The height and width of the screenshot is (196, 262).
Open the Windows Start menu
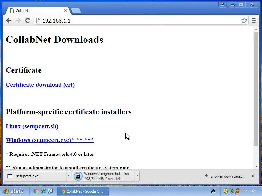[x=13, y=191]
